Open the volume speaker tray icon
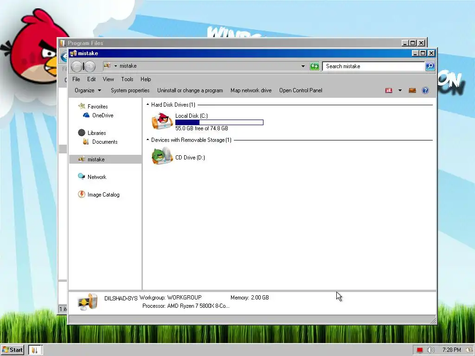This screenshot has height=356, width=475. pos(430,350)
